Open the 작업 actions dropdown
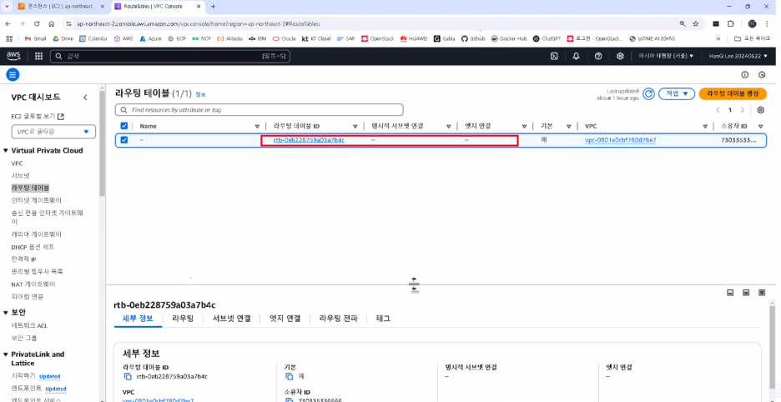 click(677, 93)
